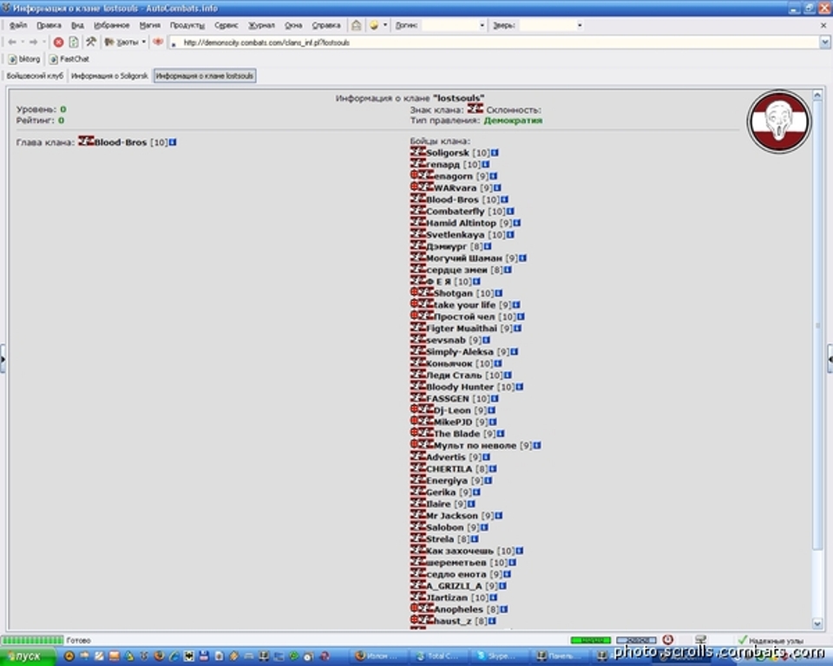Open fighter link Hamid Altintop
833x666 pixels.
(x=461, y=223)
